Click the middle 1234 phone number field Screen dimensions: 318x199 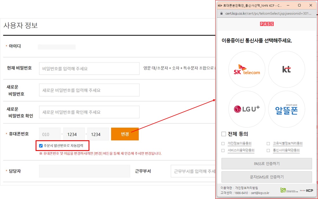(x=74, y=134)
